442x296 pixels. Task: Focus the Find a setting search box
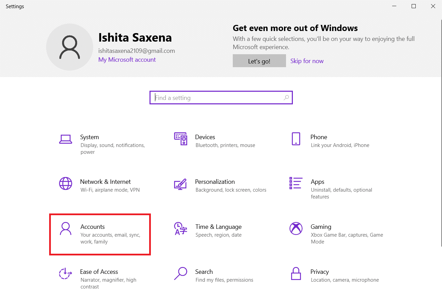218,98
